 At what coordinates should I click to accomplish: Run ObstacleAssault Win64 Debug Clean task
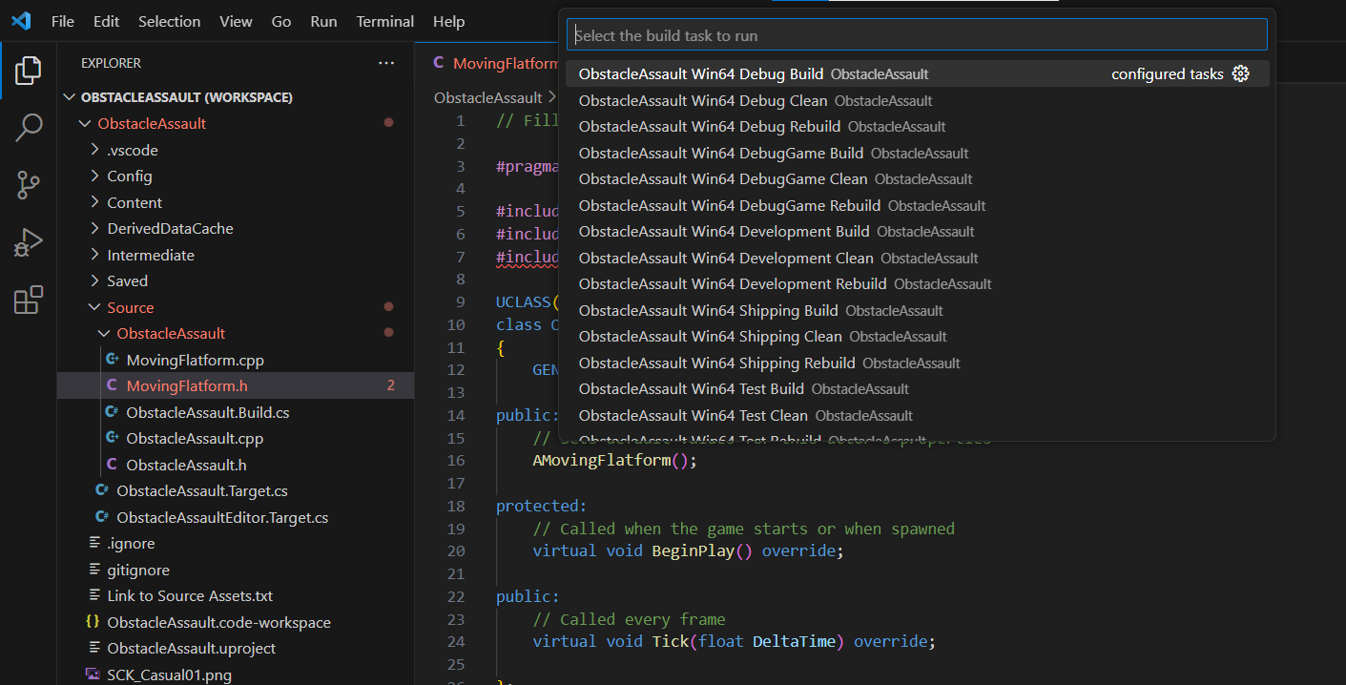(917, 100)
